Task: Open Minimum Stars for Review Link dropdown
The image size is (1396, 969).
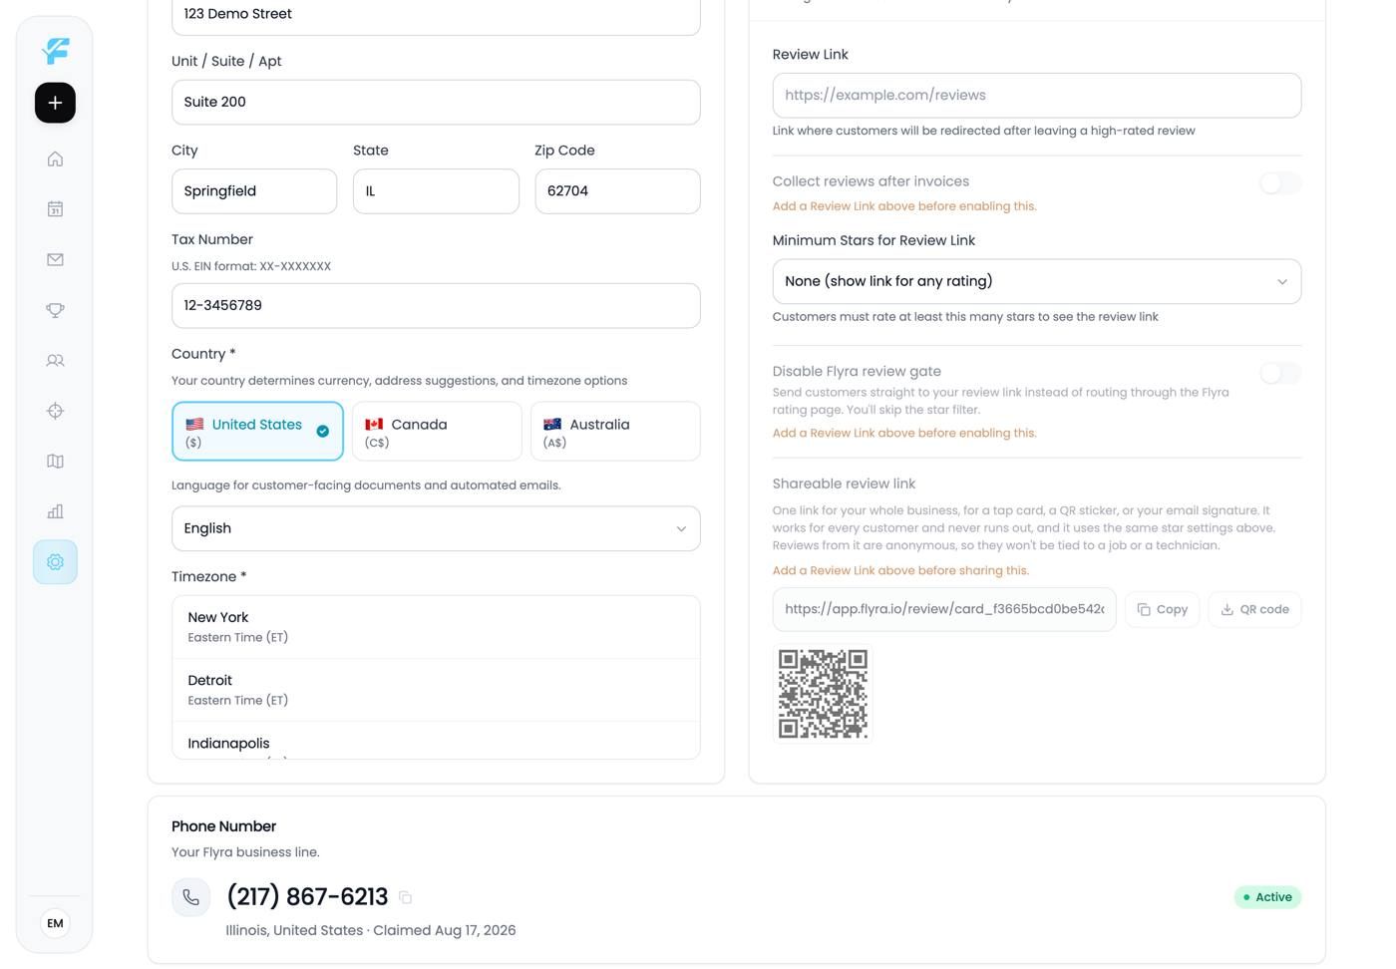Action: [x=1036, y=281]
